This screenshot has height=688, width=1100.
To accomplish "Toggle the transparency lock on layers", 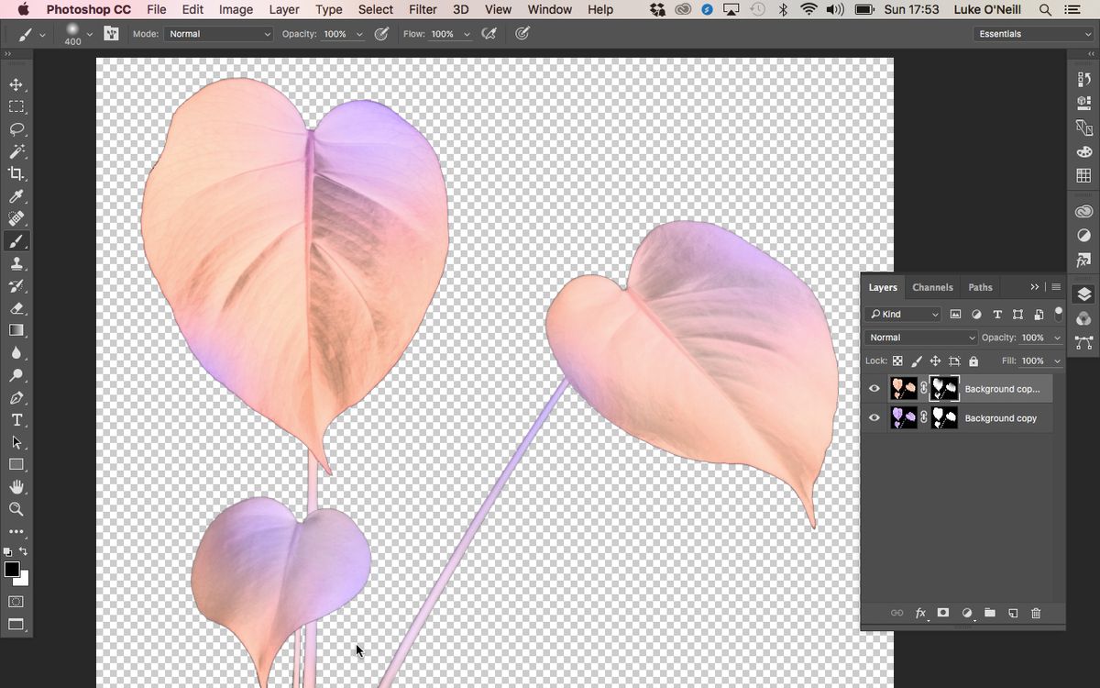I will pos(896,361).
